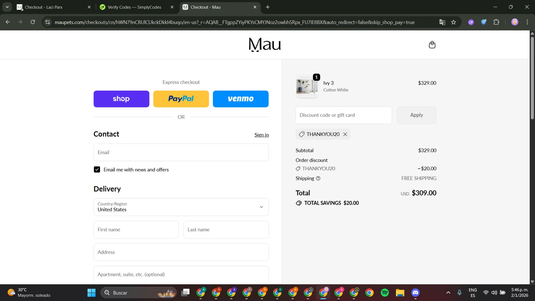The width and height of the screenshot is (535, 301).
Task: Click the Cotton White variant text
Action: point(336,90)
